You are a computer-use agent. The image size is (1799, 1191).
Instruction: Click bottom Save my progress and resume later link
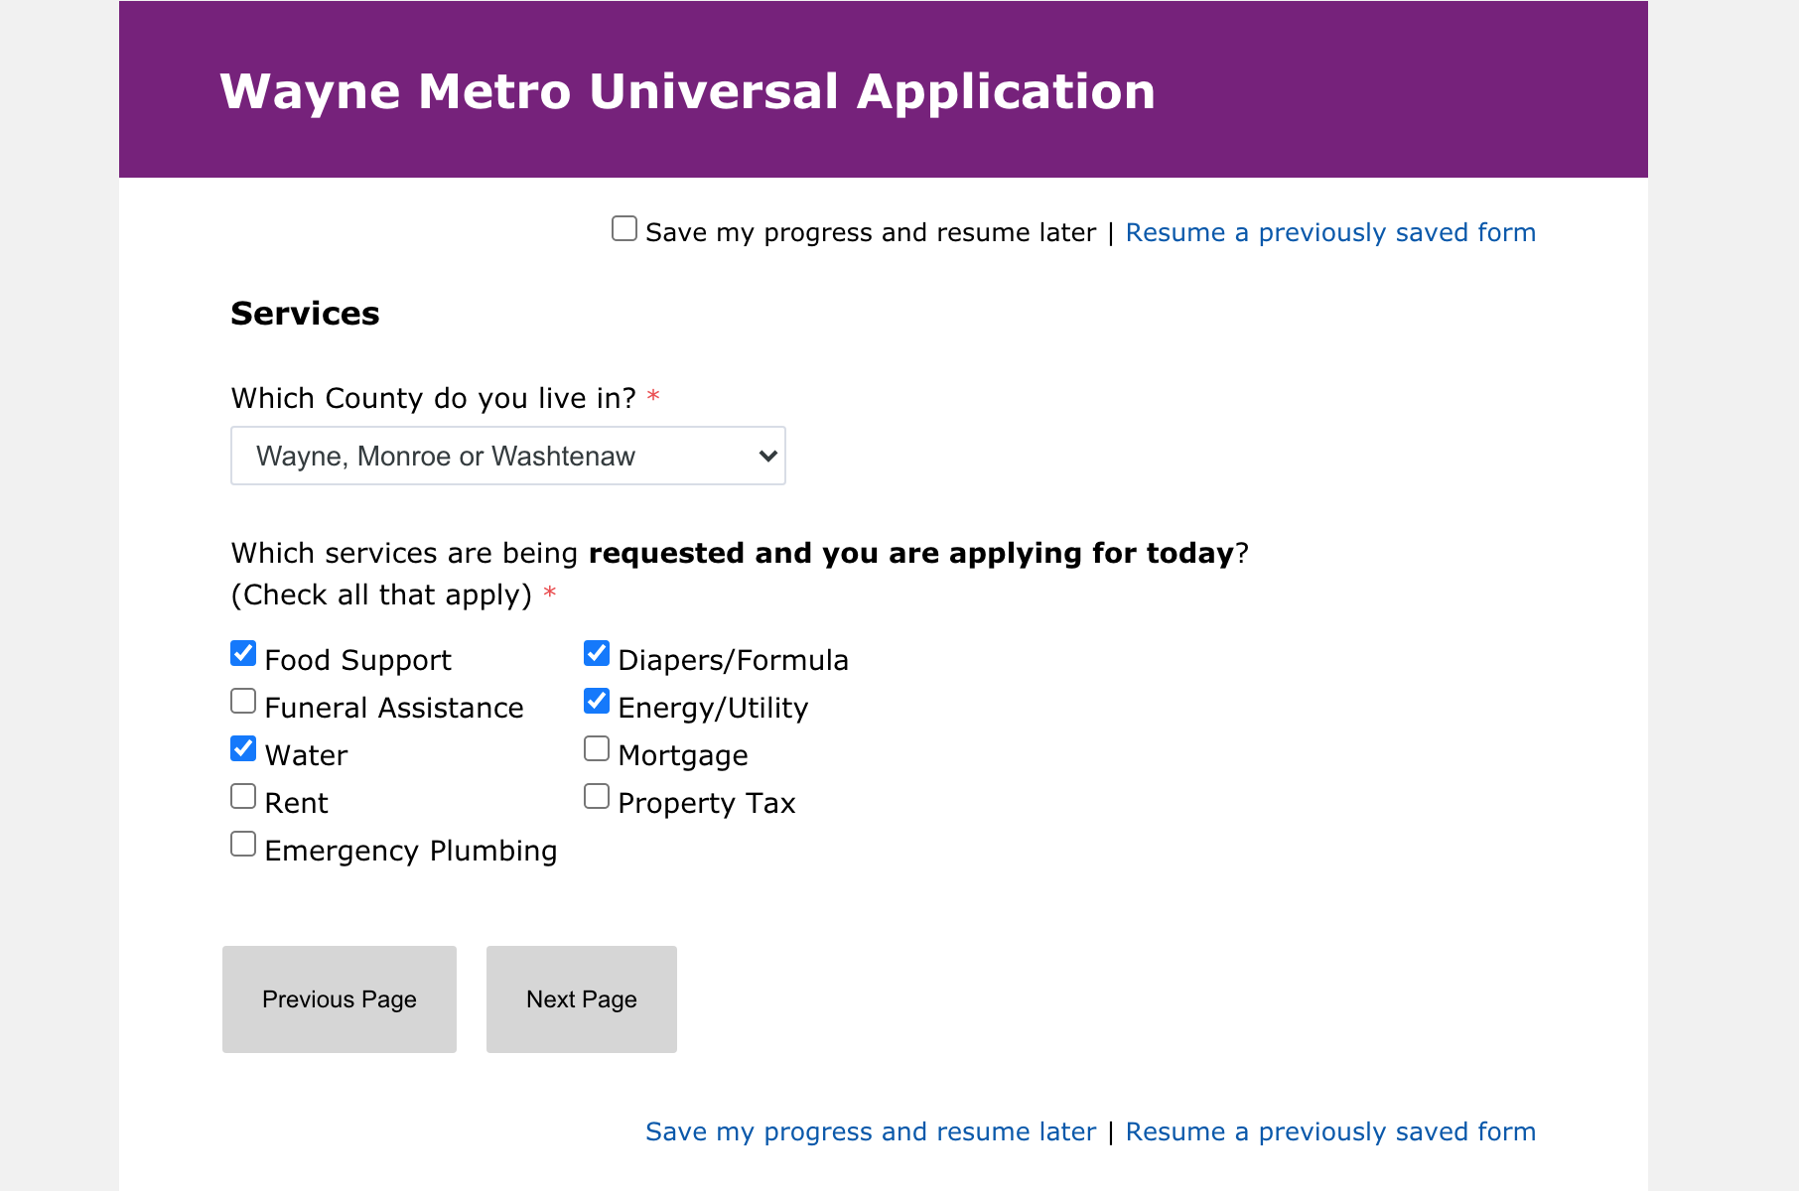871,1131
